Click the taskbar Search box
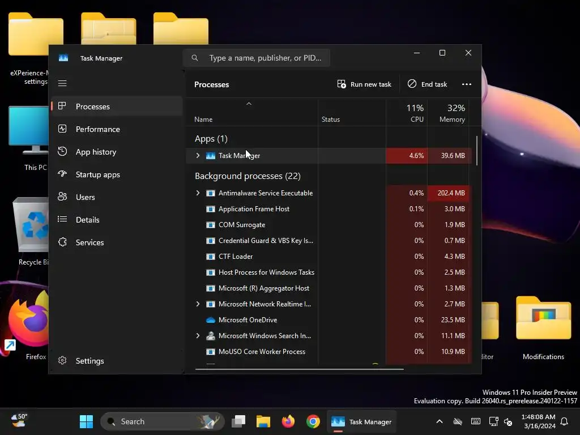580x435 pixels. coord(162,421)
